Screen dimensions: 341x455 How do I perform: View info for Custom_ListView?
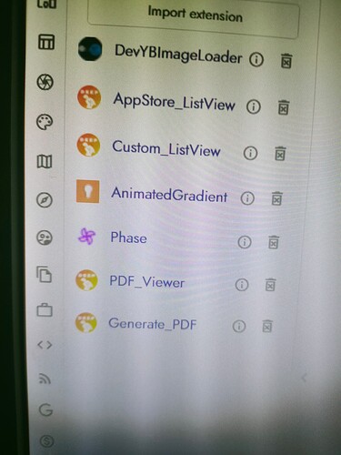point(250,153)
